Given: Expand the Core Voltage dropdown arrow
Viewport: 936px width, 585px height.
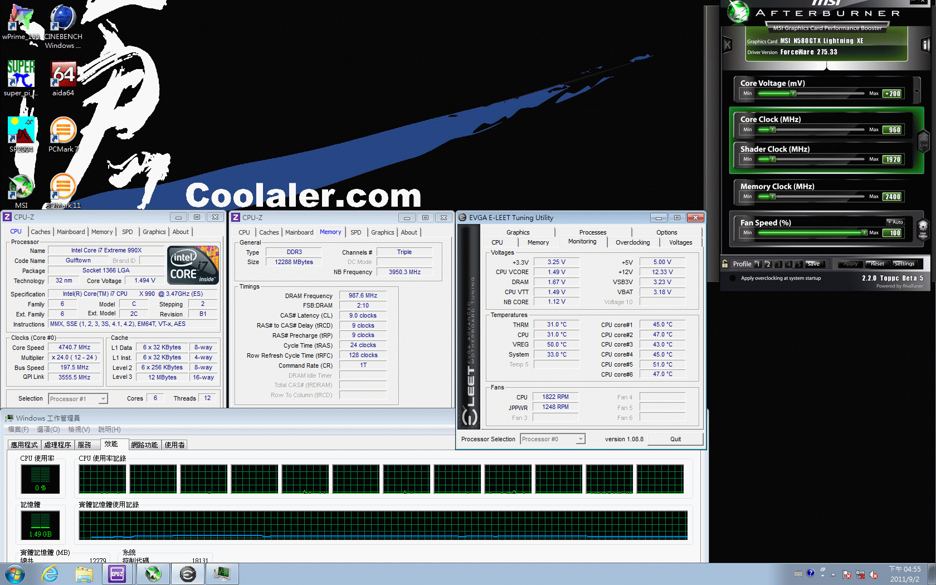Looking at the screenshot, I should pyautogui.click(x=916, y=91).
